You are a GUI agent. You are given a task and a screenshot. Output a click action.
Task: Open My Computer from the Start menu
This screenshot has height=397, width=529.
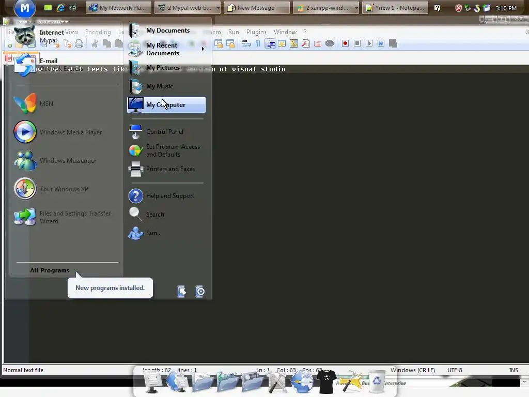pos(166,104)
